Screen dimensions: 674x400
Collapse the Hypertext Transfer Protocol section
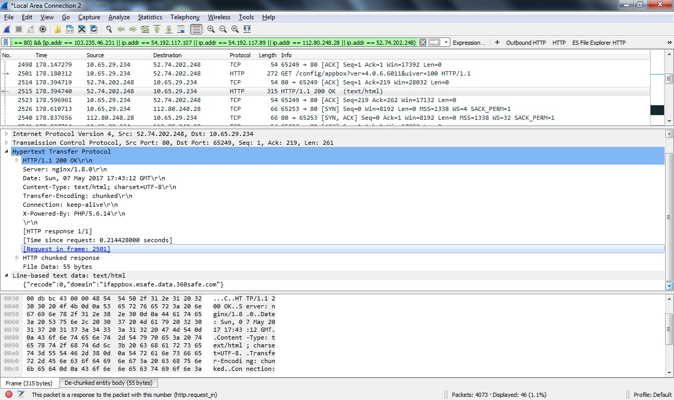tap(7, 152)
